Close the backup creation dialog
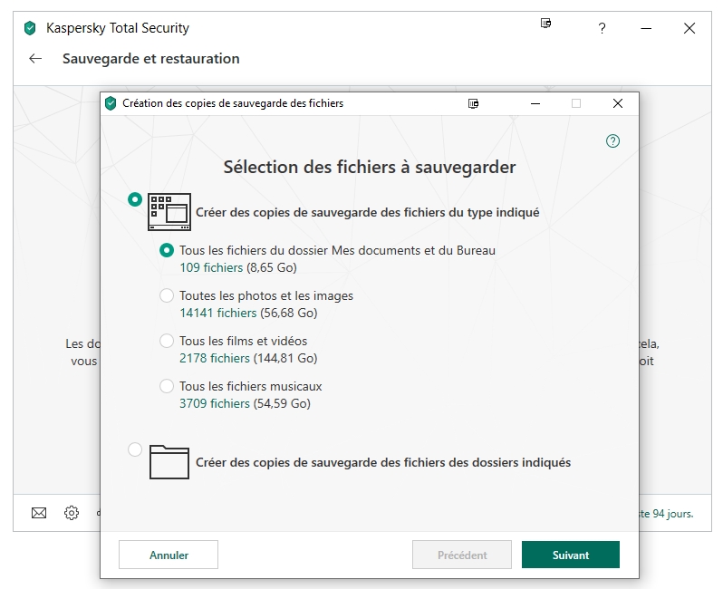The height and width of the screenshot is (589, 723). [618, 103]
